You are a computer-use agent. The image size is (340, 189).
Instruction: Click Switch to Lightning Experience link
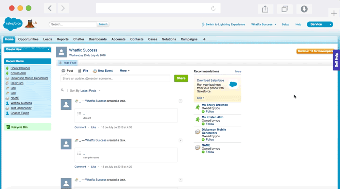click(x=225, y=24)
